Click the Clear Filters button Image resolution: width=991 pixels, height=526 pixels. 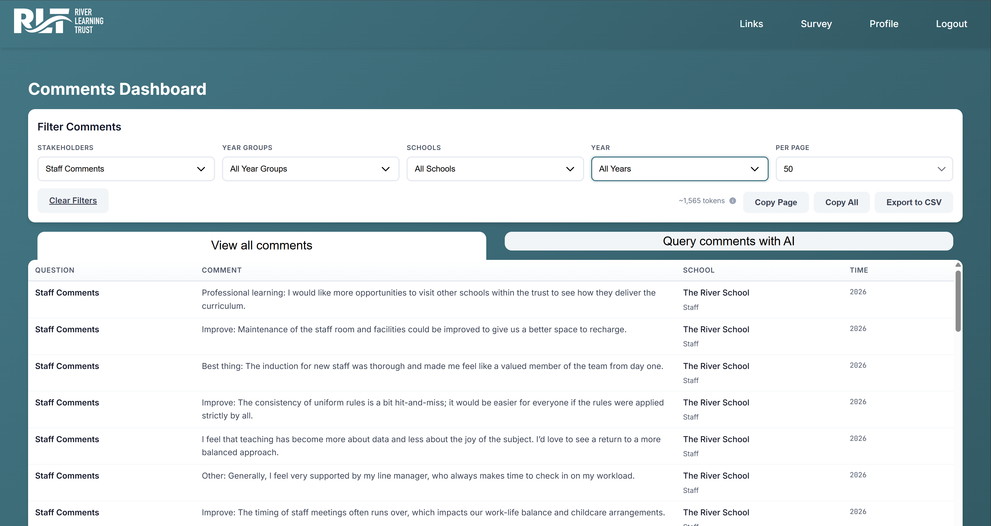point(73,201)
